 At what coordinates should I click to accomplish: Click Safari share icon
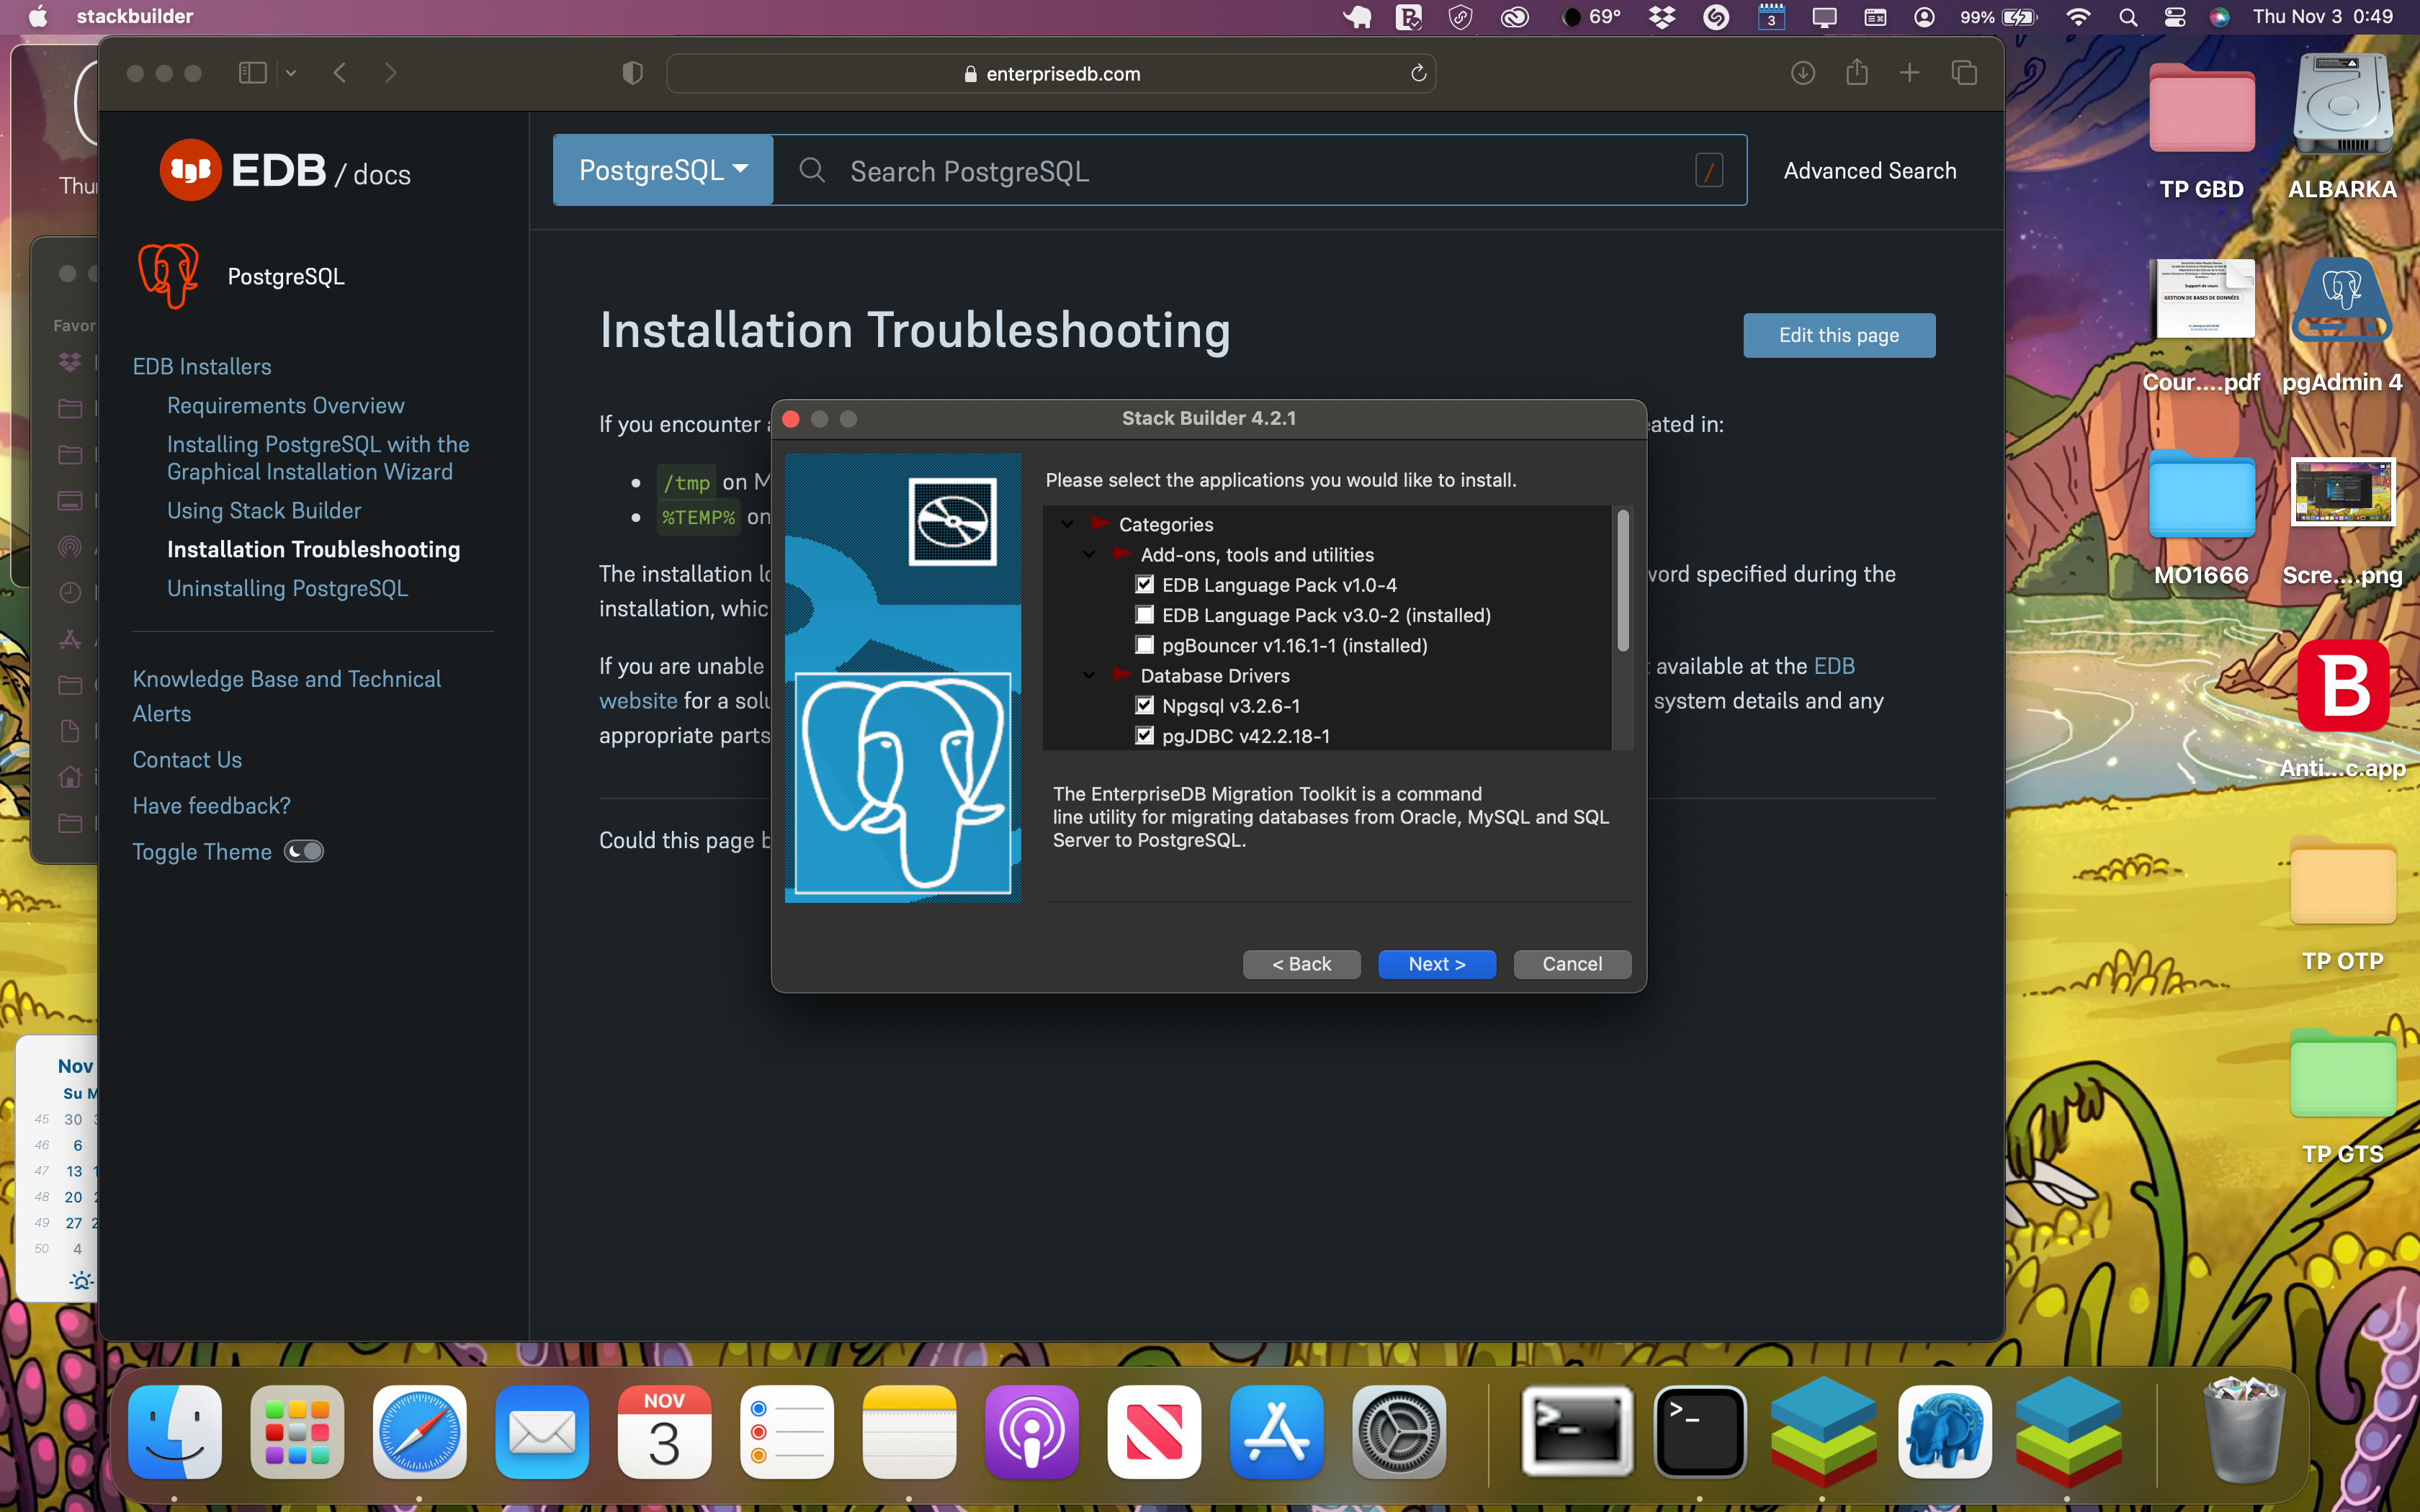pyautogui.click(x=1857, y=72)
